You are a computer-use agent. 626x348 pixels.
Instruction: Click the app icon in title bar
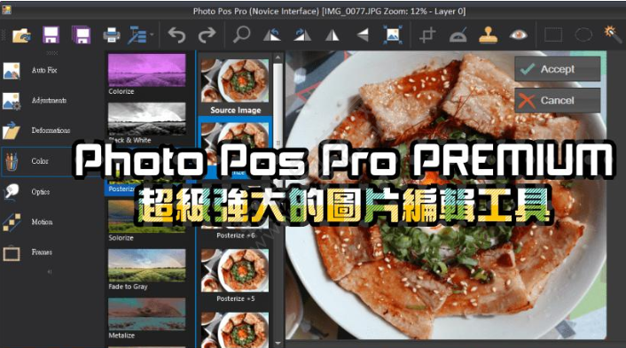pos(6,10)
